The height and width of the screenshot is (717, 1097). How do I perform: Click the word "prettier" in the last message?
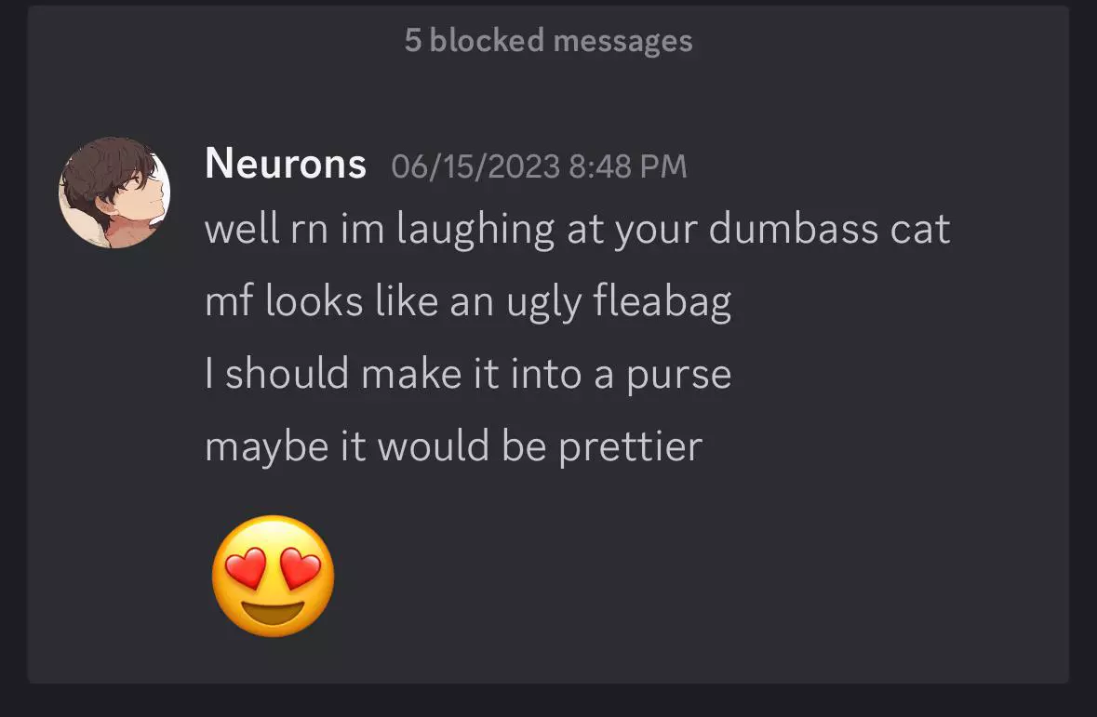pos(630,447)
